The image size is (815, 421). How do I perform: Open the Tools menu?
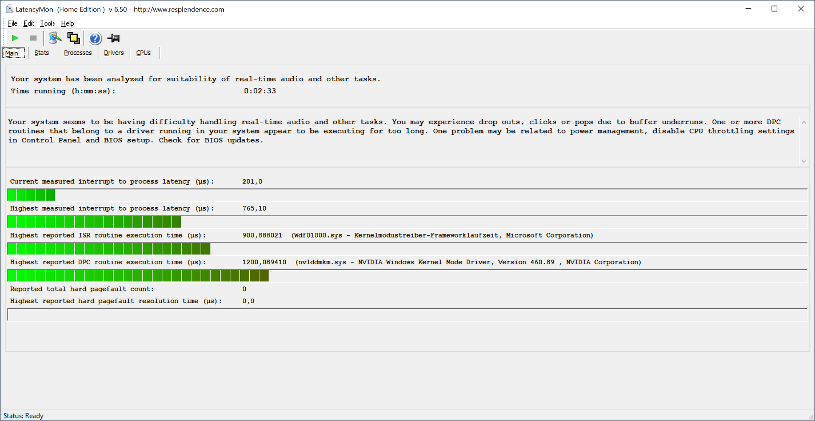pos(48,23)
